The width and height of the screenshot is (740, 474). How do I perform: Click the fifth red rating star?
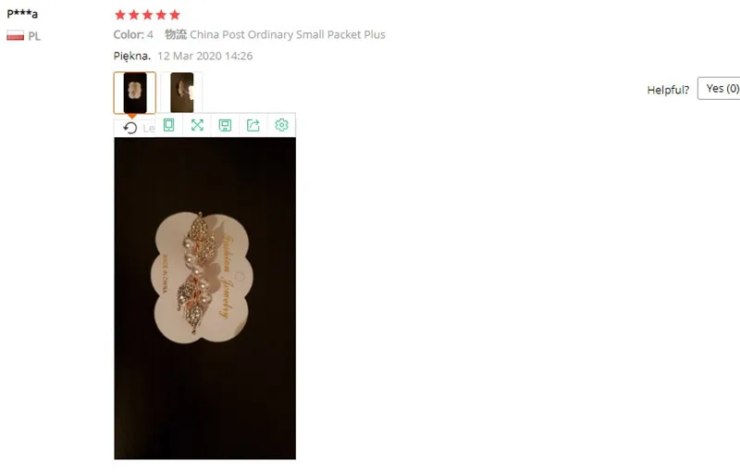pyautogui.click(x=175, y=15)
